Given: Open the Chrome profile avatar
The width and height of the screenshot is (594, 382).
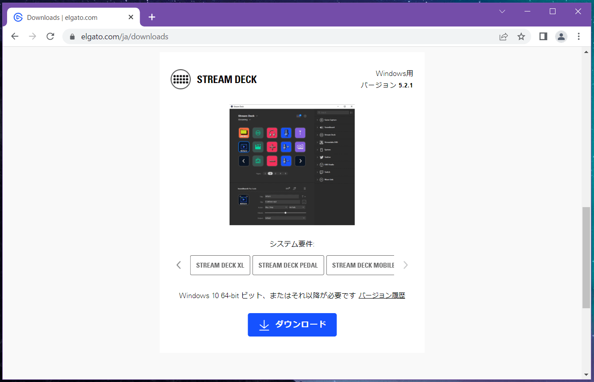Looking at the screenshot, I should pyautogui.click(x=561, y=37).
